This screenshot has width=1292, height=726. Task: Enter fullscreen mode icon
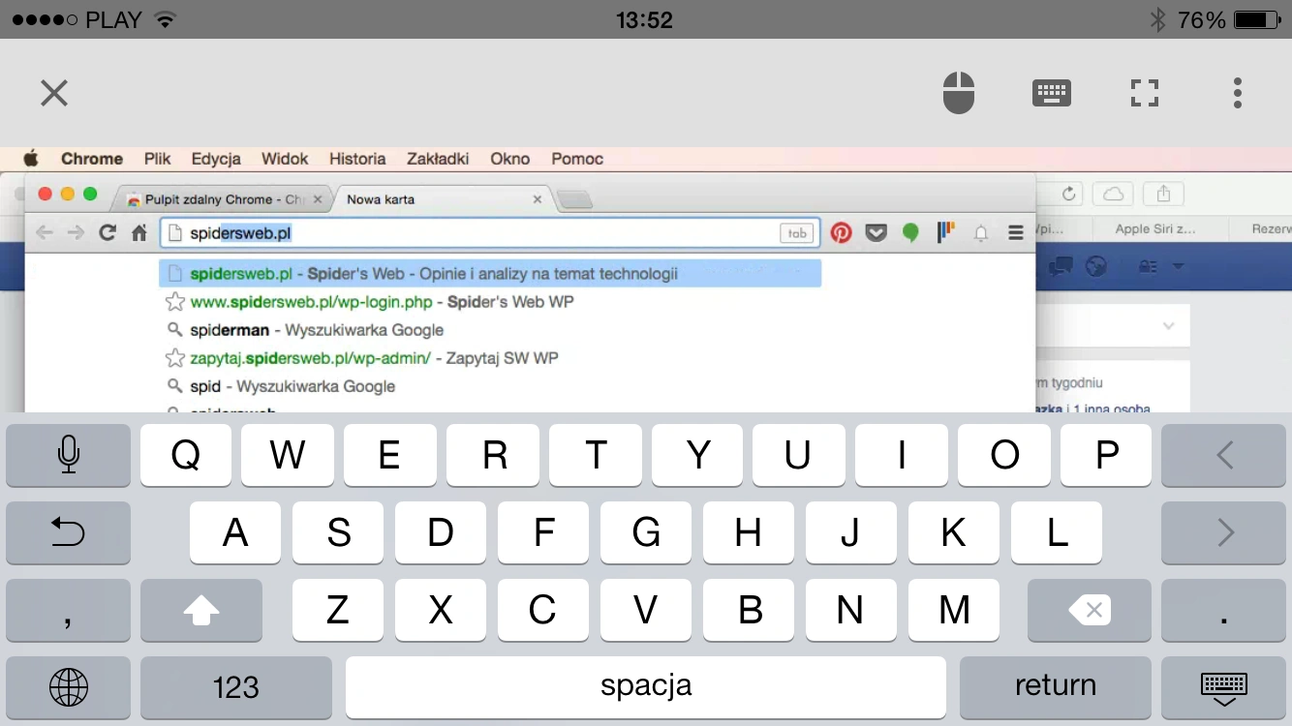(1145, 93)
